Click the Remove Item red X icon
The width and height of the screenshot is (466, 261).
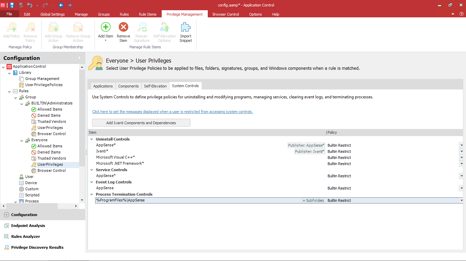click(x=123, y=27)
